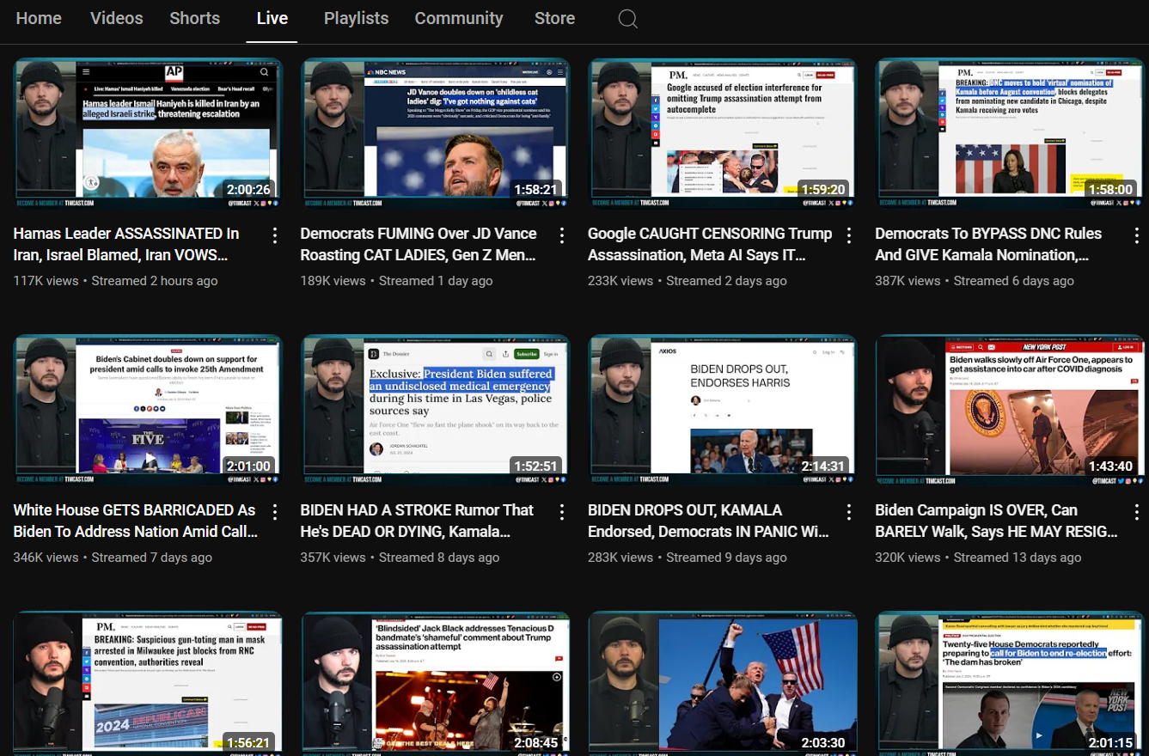This screenshot has height=756, width=1149.
Task: Open 'Google CAUGHT CENSORING Trump' video title
Action: point(710,244)
